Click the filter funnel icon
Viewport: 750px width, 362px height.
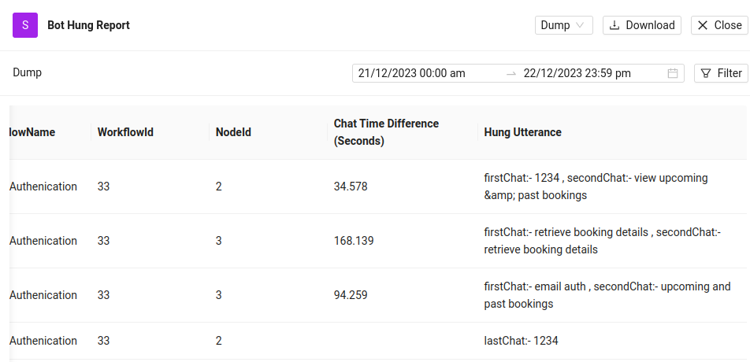pos(707,73)
